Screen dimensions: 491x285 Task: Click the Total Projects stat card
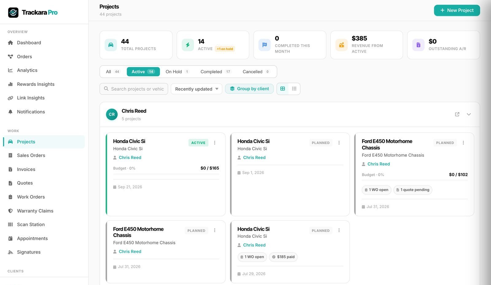pos(136,45)
